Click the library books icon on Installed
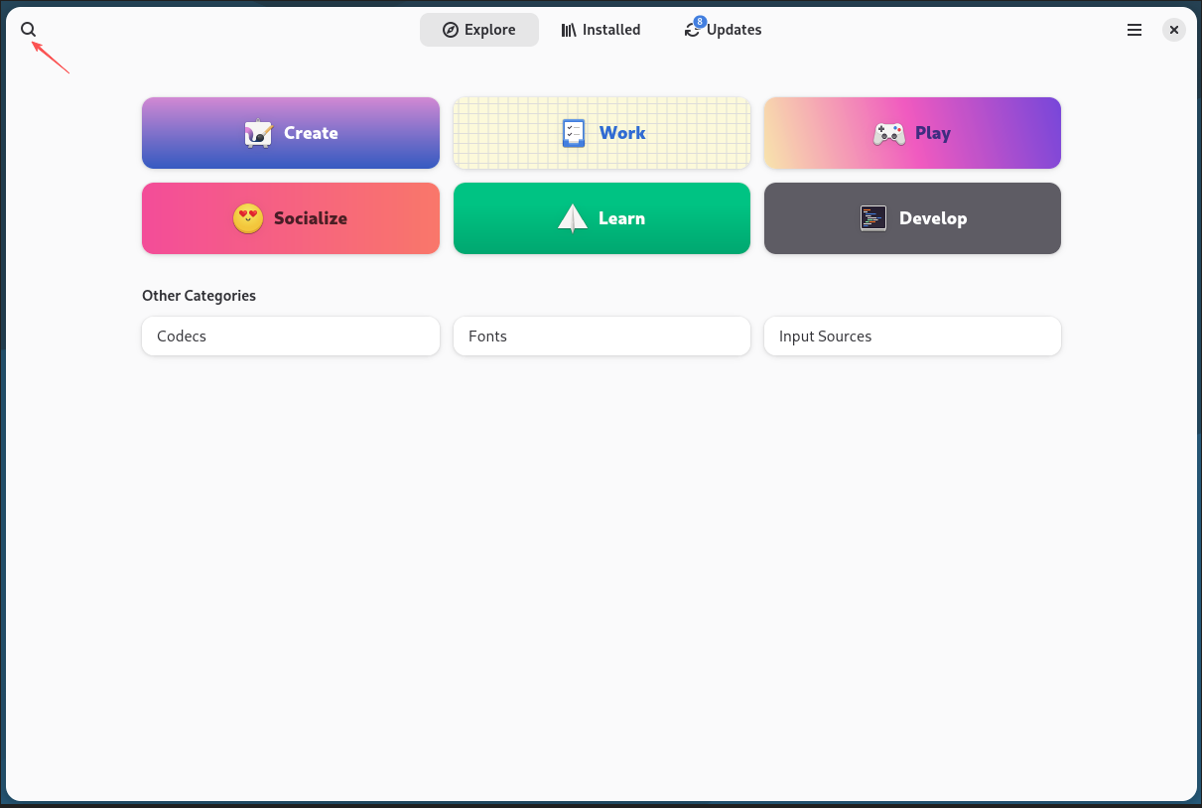This screenshot has height=808, width=1202. click(569, 30)
